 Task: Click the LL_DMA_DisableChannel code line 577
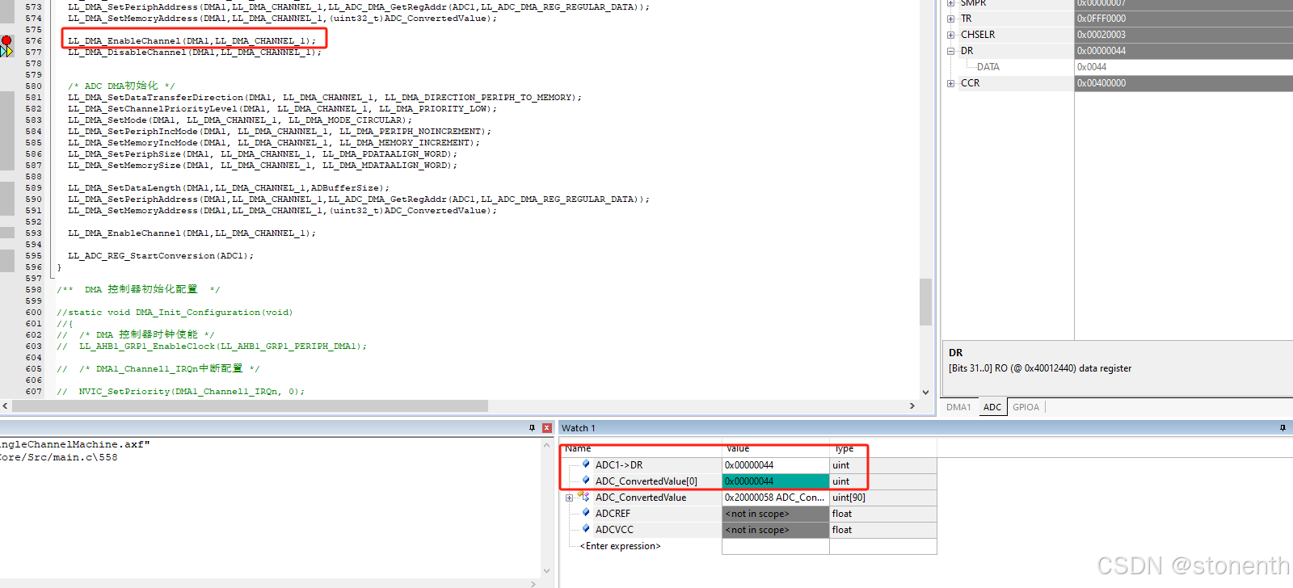[x=195, y=52]
